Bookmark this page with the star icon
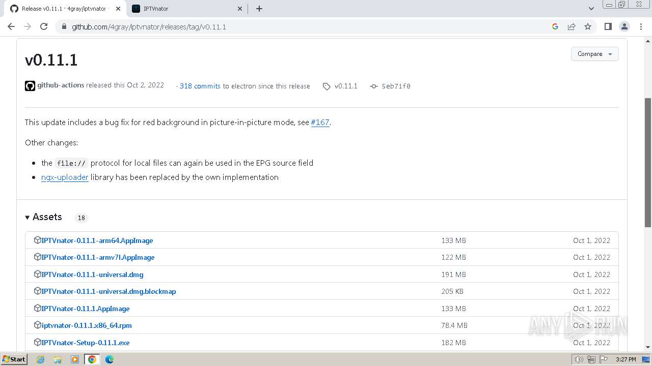The width and height of the screenshot is (652, 366). [x=588, y=26]
